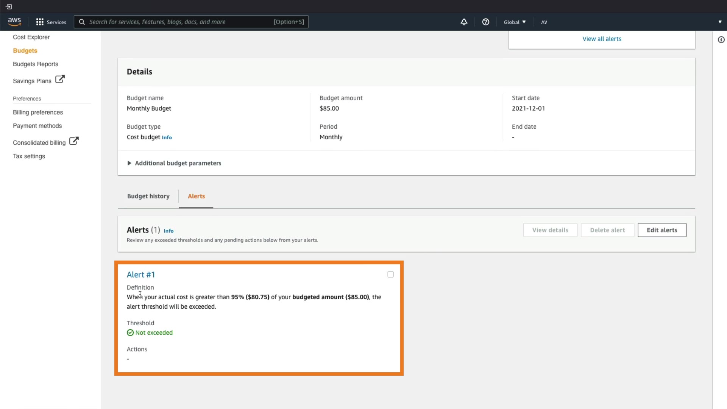Select the Alerts tab
727x409 pixels.
[196, 196]
